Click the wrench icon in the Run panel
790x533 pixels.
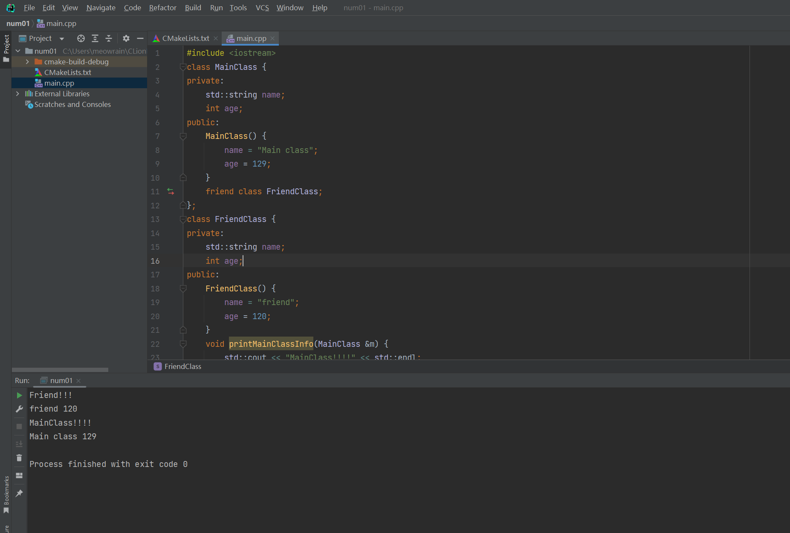(x=19, y=409)
